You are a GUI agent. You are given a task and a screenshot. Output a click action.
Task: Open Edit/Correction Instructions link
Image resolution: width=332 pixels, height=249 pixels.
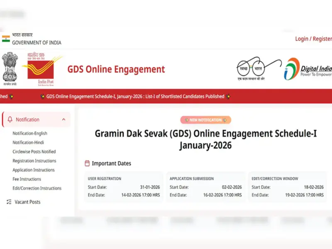[37, 188]
